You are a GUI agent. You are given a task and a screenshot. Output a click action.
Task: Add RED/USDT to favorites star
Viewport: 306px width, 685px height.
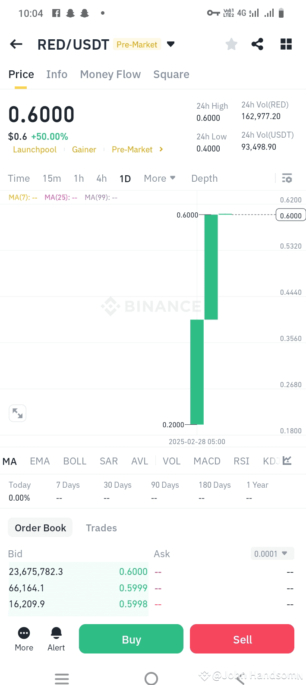coord(231,44)
